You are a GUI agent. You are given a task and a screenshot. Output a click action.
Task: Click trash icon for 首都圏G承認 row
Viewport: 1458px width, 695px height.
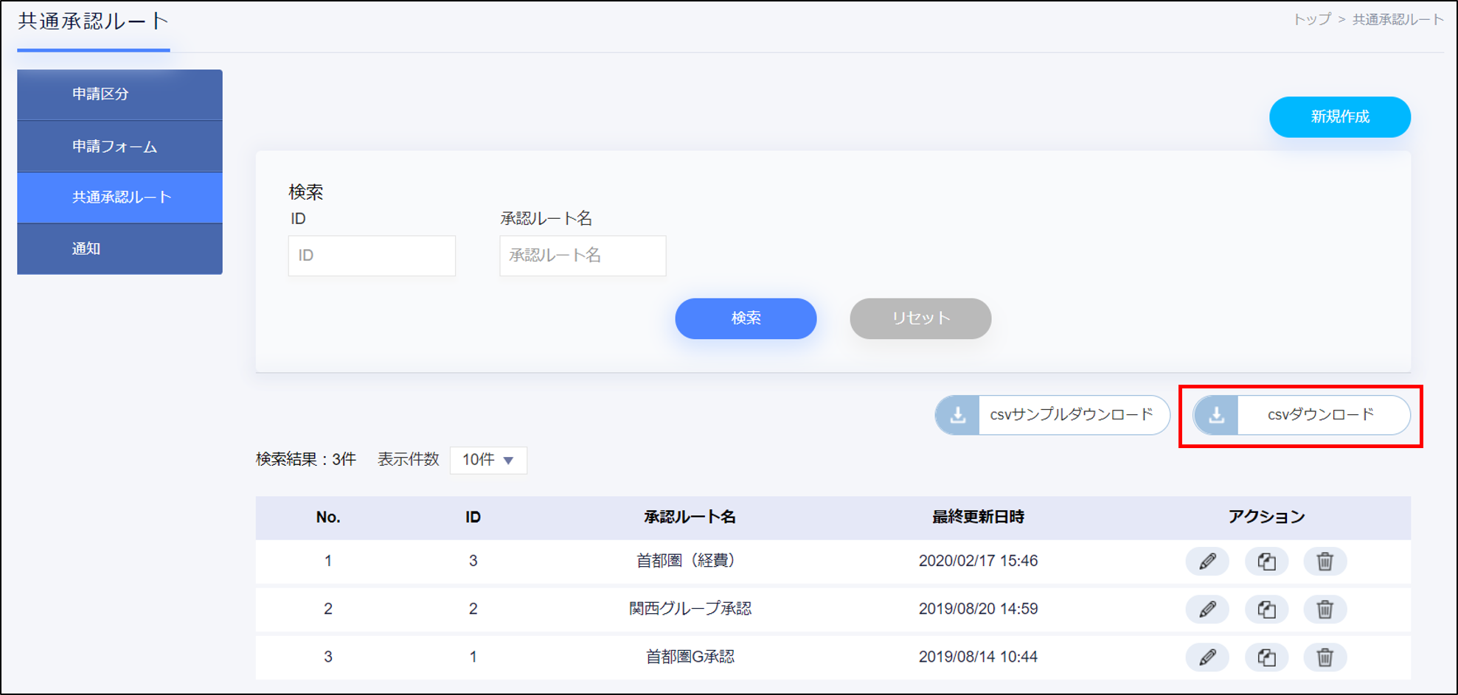1325,657
